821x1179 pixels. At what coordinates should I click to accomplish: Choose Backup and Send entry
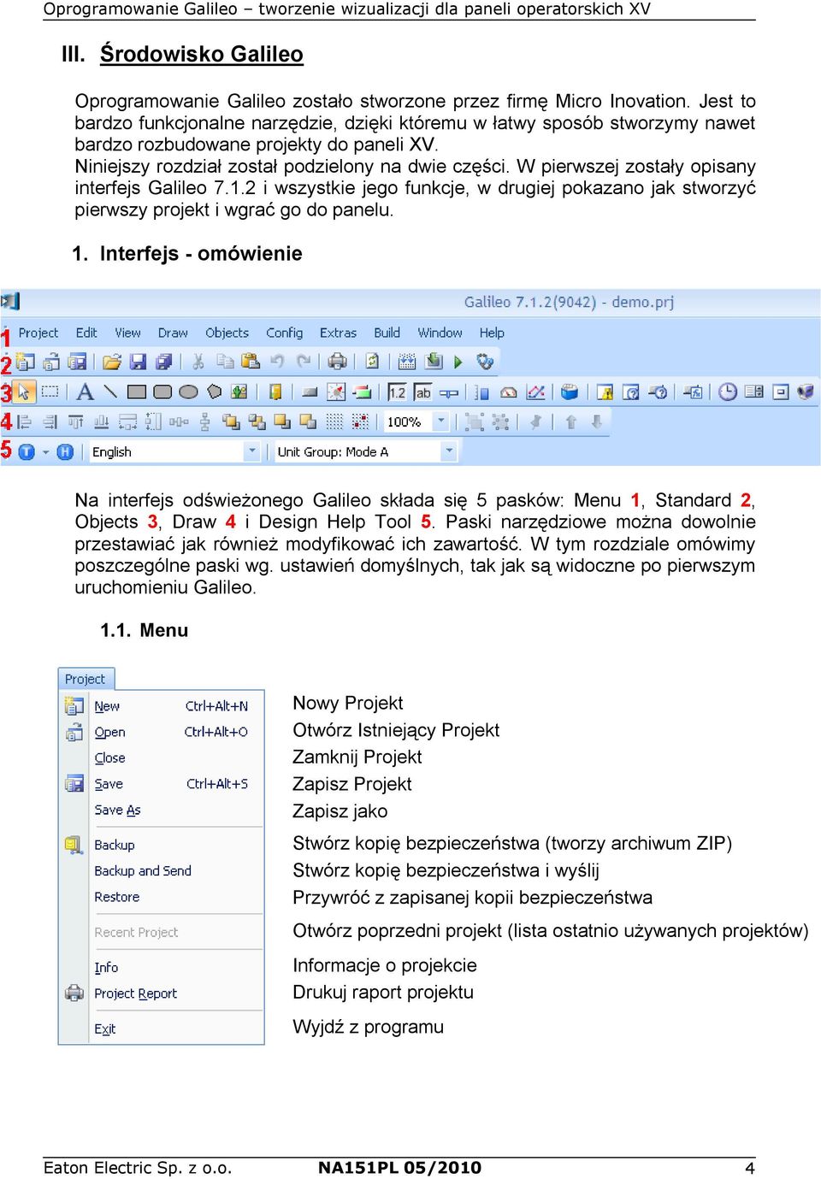[x=162, y=870]
